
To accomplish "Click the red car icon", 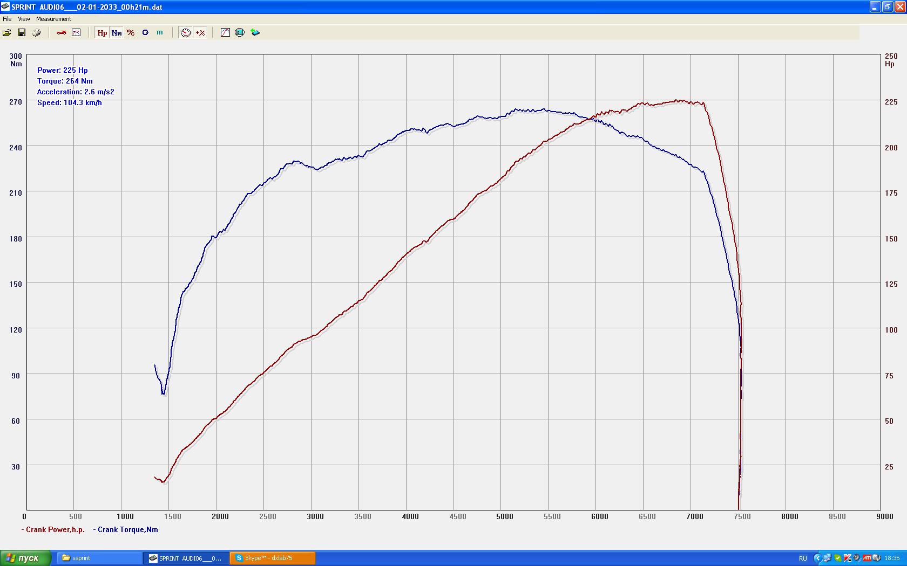I will 62,33.
